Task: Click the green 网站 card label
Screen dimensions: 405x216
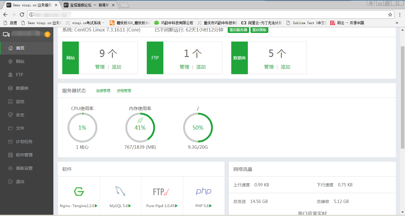Action: tap(71, 58)
